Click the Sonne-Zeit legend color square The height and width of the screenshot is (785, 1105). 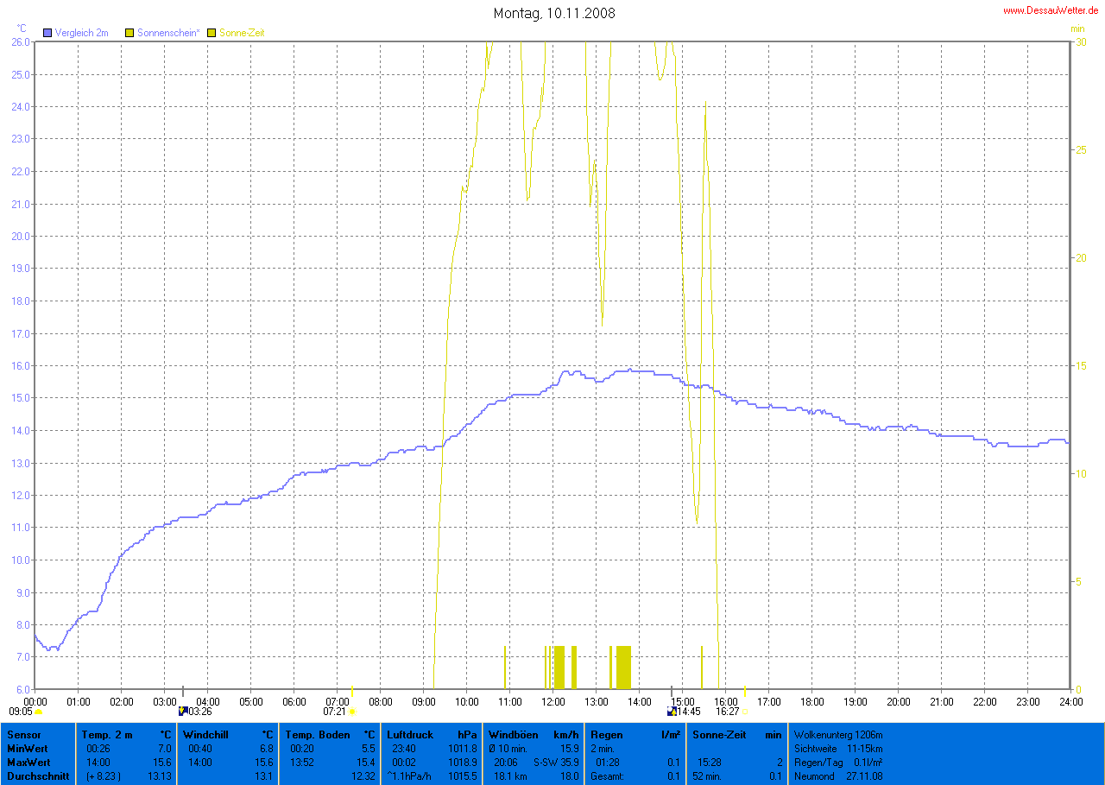212,33
